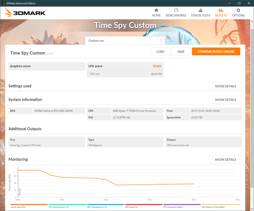Viewport: 254px width, 211px height.
Task: Show details for Monitoring
Action: pos(225,160)
